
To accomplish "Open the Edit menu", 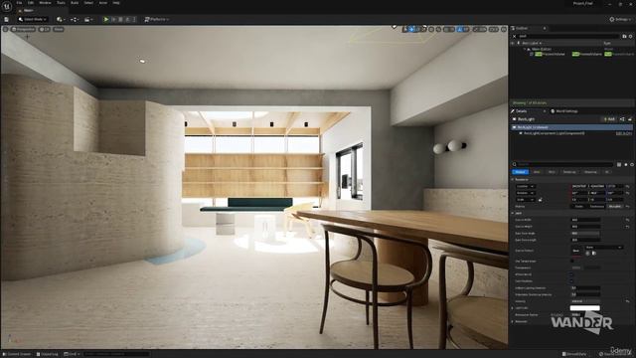I will pos(31,3).
